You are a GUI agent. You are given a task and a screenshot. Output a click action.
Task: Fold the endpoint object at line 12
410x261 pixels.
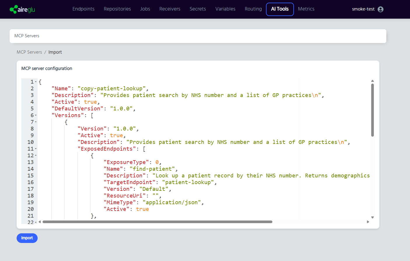[36, 156]
